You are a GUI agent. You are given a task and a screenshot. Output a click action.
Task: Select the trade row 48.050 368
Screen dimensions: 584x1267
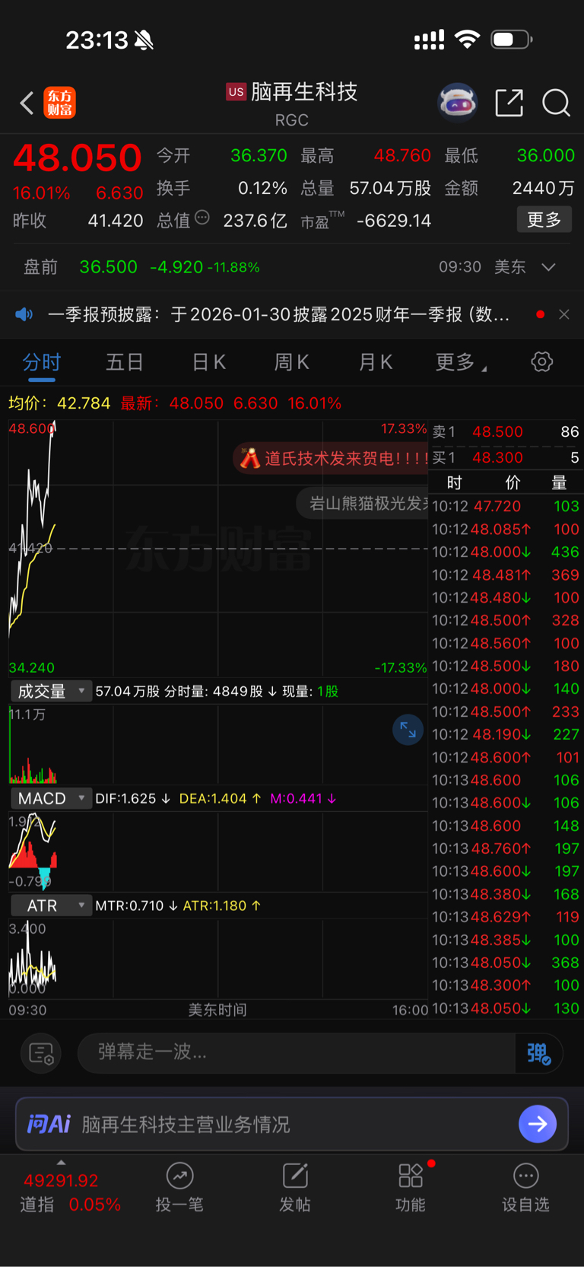pos(506,963)
